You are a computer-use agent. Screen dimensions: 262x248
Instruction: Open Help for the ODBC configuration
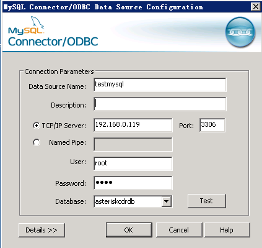pyautogui.click(x=227, y=230)
